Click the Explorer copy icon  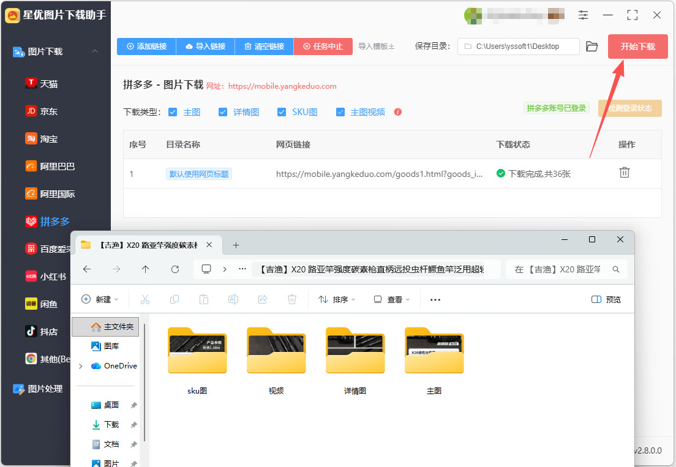point(175,299)
